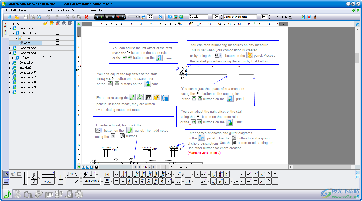Select the arrow pointer tool in the notes panel
This screenshot has width=362, height=201.
[x=6, y=174]
